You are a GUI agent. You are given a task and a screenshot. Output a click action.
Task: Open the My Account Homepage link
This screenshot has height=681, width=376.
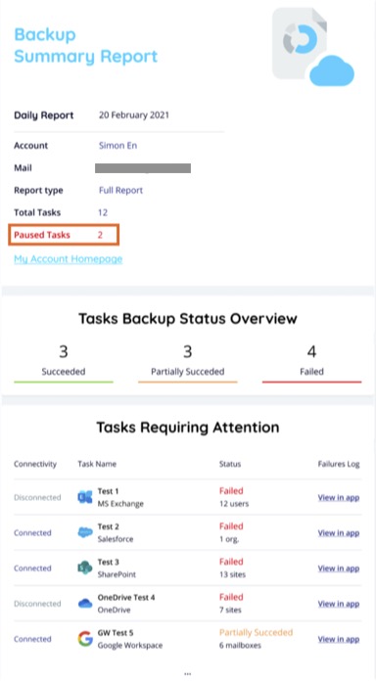[x=69, y=259]
